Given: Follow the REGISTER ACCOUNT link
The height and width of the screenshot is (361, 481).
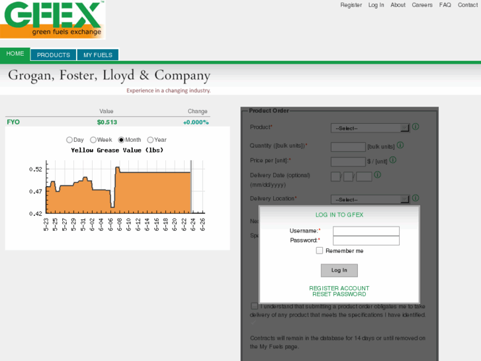Looking at the screenshot, I should (x=339, y=288).
